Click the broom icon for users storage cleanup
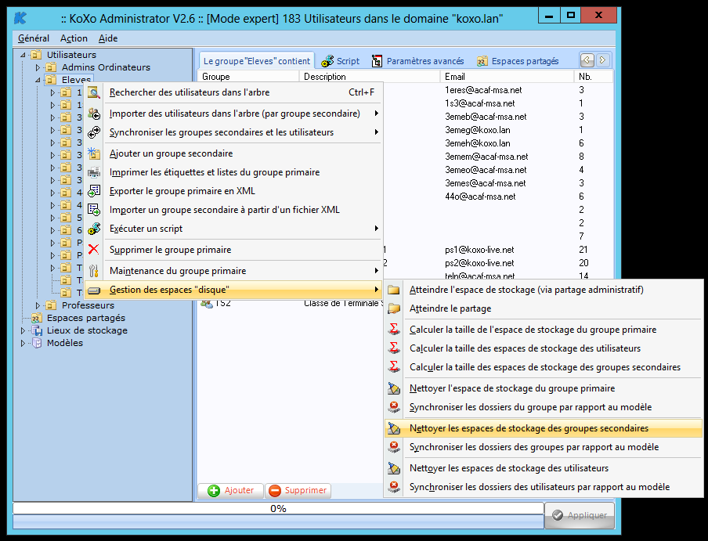Screen dimensions: 708x541 pos(394,468)
